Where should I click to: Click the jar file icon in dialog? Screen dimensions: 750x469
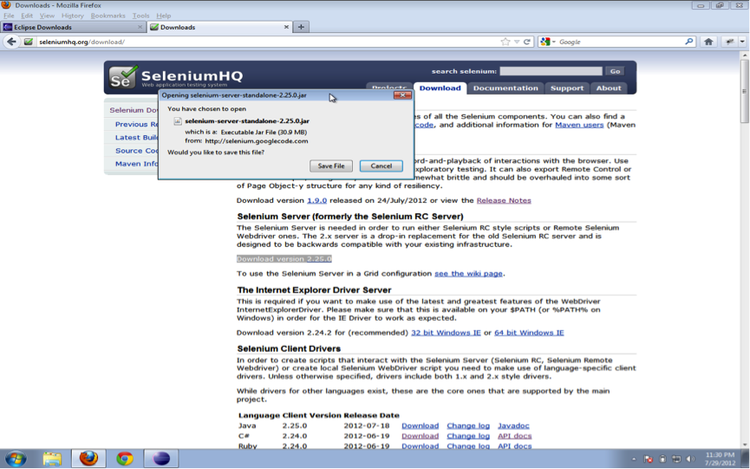pyautogui.click(x=178, y=121)
